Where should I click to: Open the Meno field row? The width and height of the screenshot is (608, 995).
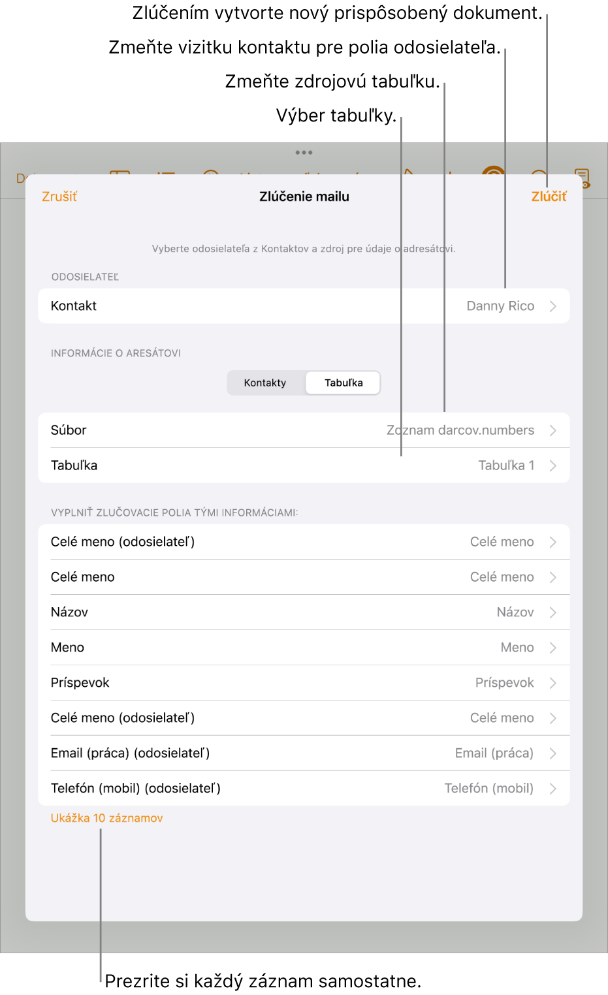point(304,648)
